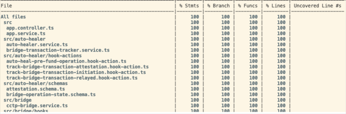The image size is (346, 114).
Task: Click the "File" column header
Action: (x=6, y=6)
